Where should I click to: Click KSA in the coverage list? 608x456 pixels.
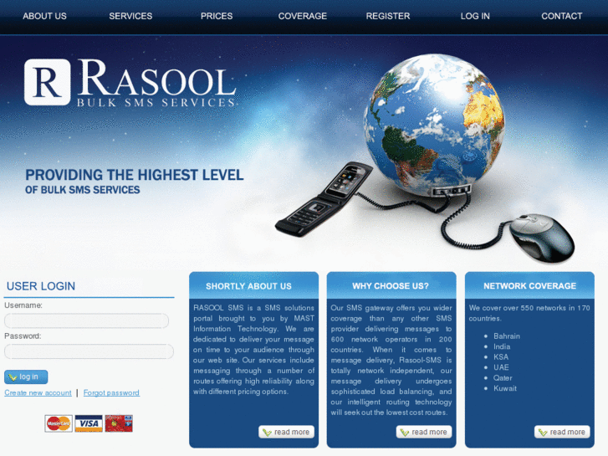coord(501,357)
